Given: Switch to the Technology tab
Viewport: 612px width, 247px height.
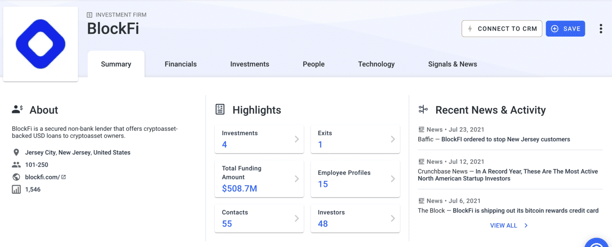Looking at the screenshot, I should point(376,64).
